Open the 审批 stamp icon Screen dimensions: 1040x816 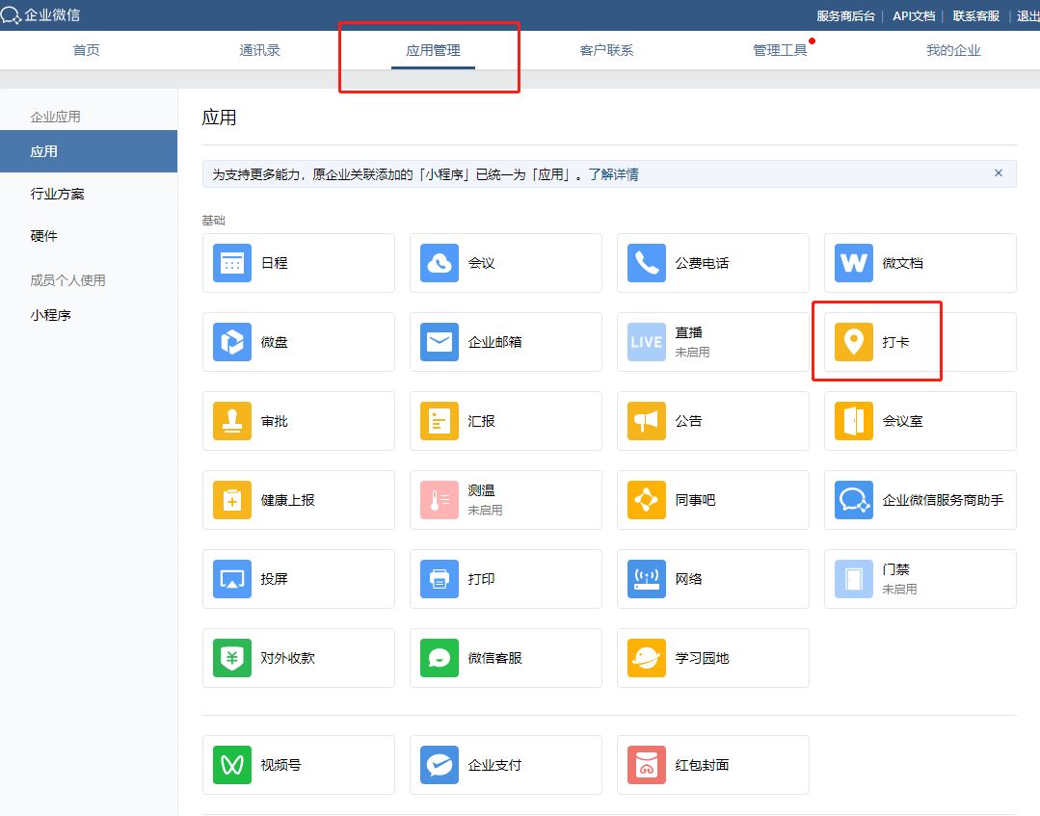pyautogui.click(x=232, y=421)
